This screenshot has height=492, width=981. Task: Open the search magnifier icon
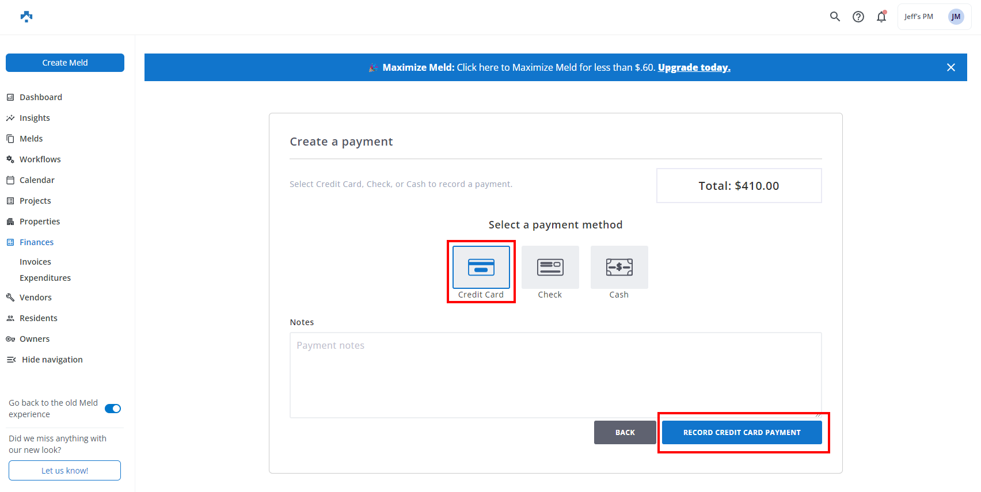click(x=835, y=17)
